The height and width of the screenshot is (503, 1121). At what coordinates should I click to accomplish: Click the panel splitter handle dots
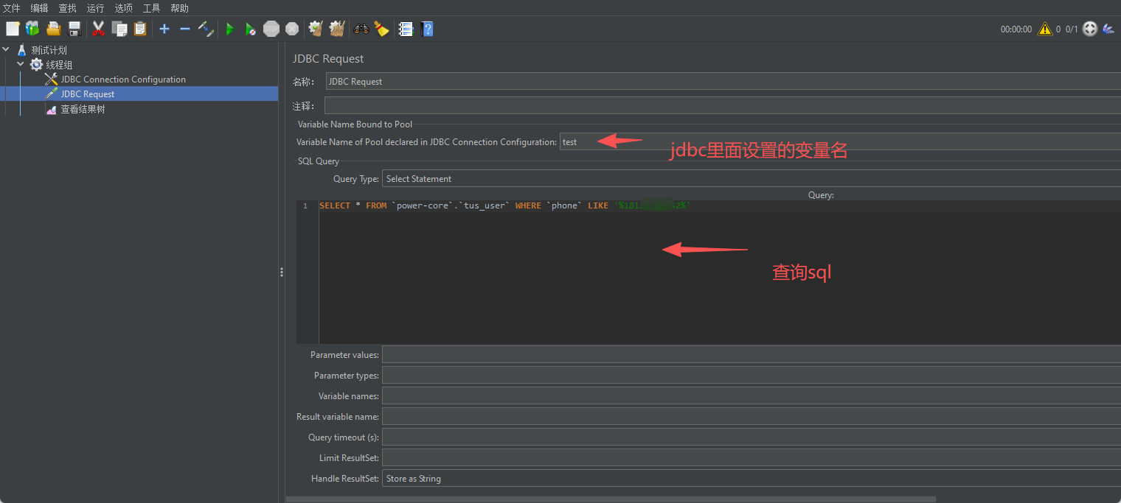point(282,272)
